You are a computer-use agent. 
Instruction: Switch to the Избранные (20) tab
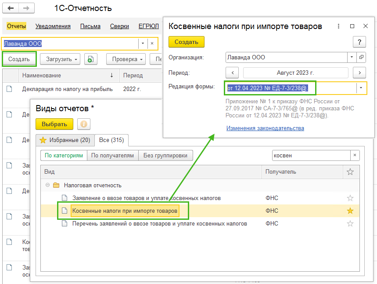pos(65,140)
